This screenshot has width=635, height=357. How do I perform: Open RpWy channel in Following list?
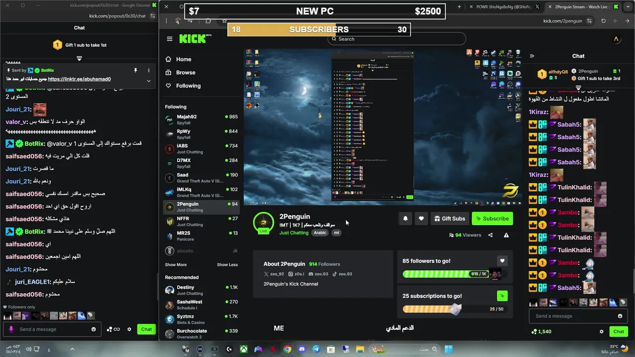tap(201, 134)
